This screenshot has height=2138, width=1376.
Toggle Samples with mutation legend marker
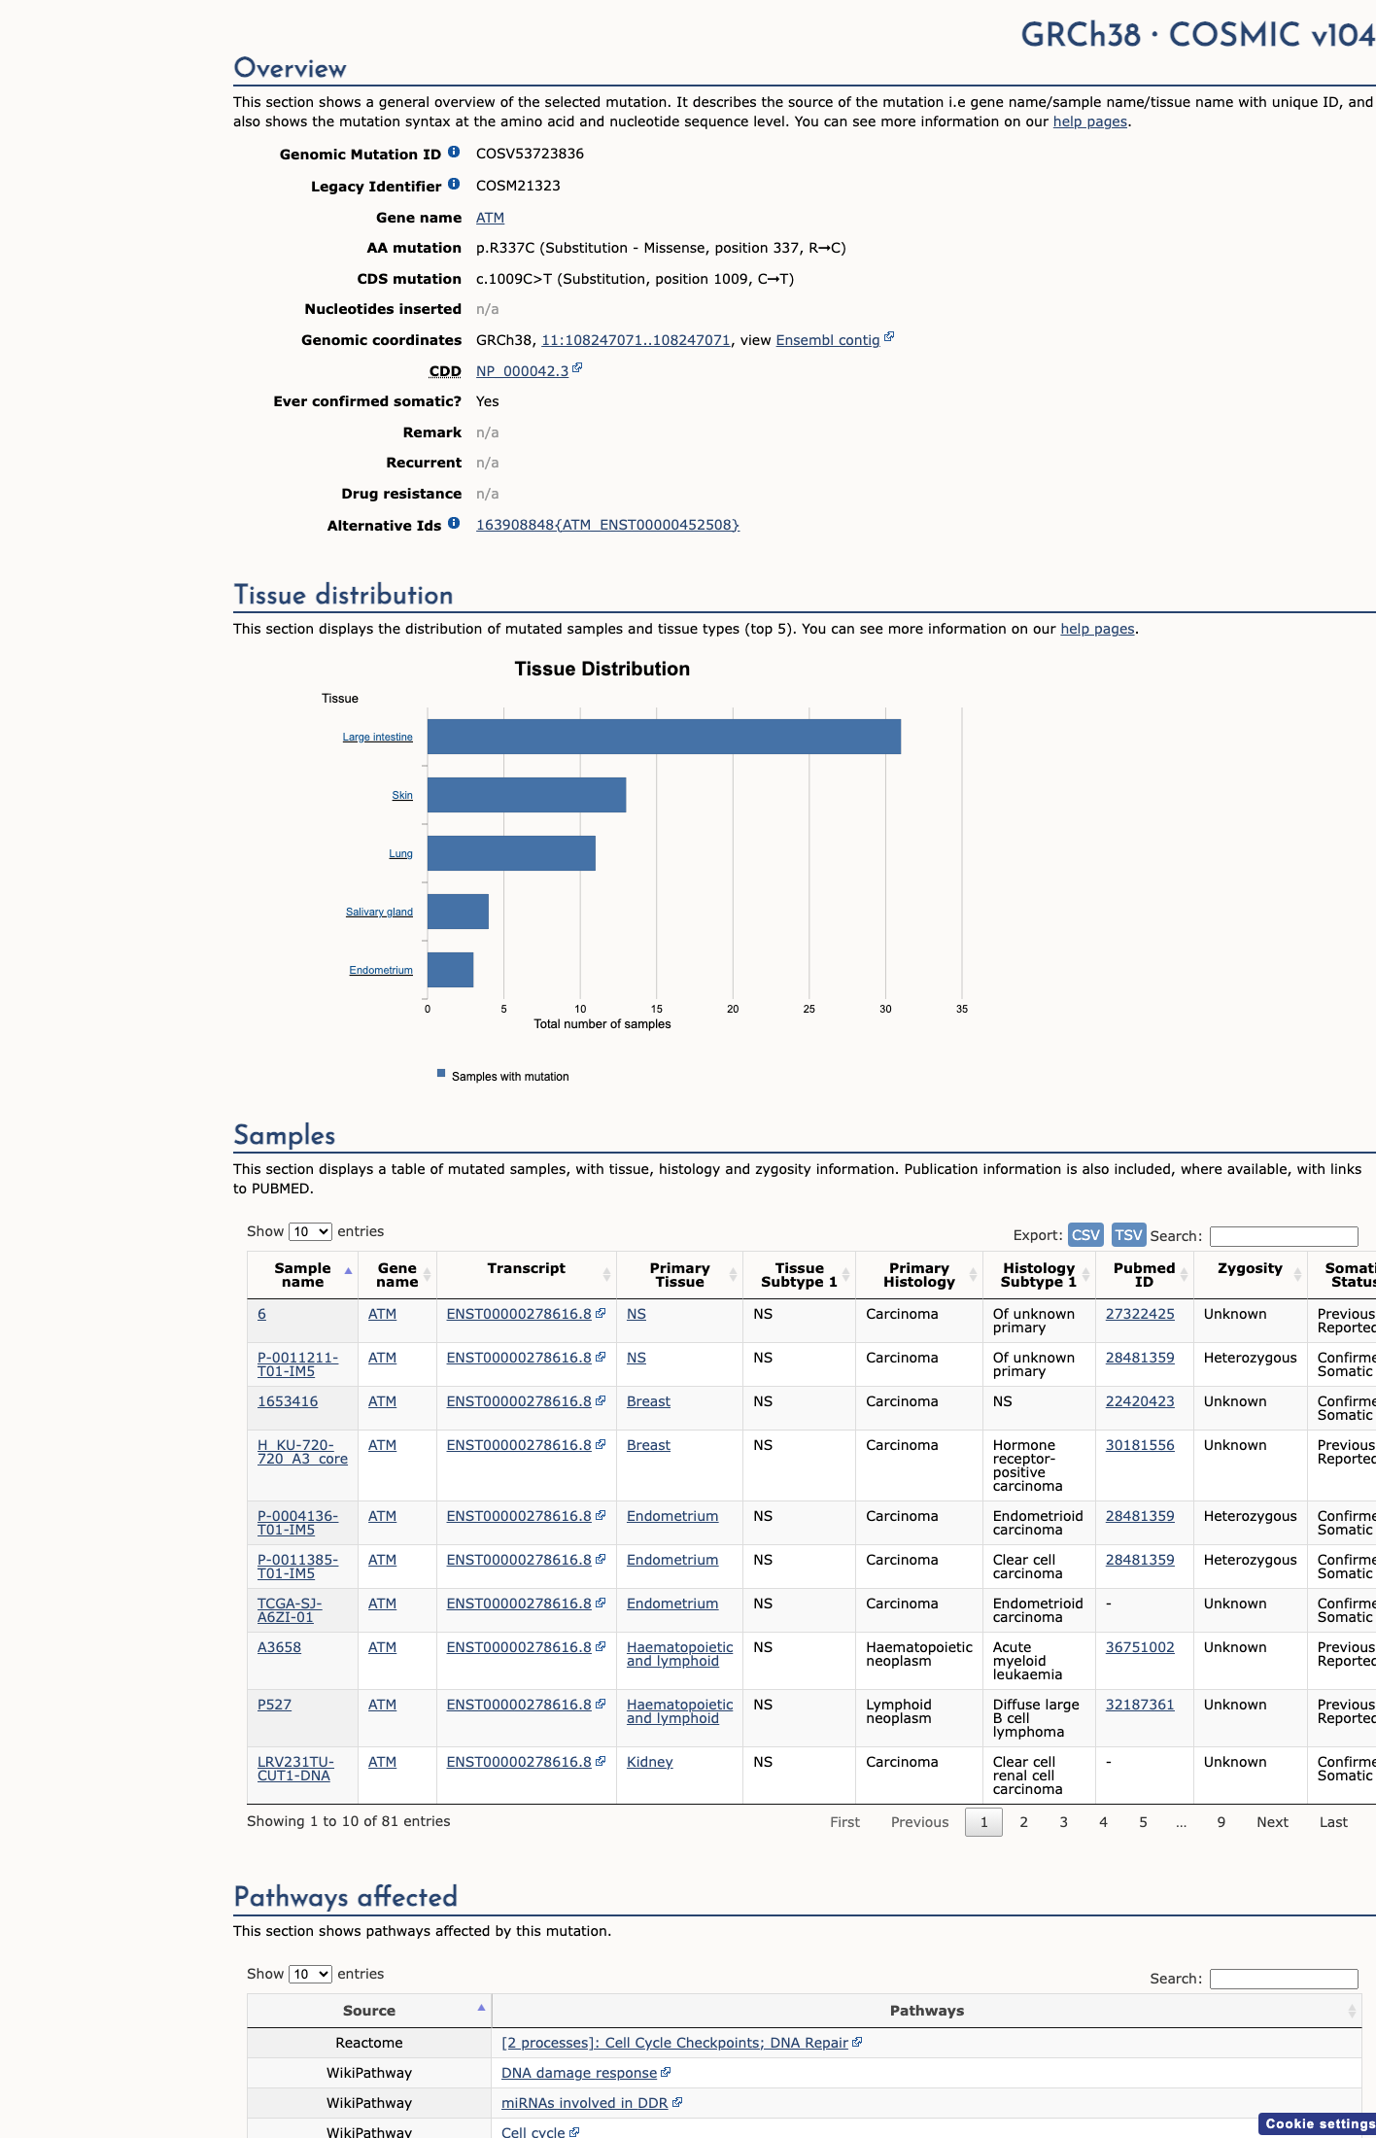point(441,1074)
